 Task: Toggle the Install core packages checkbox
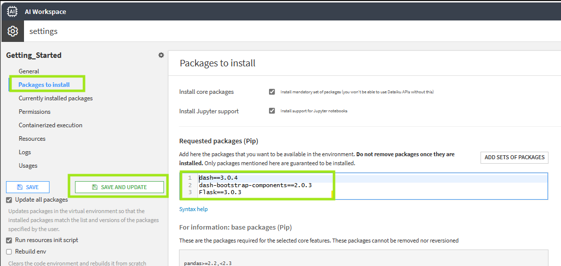[x=272, y=92]
